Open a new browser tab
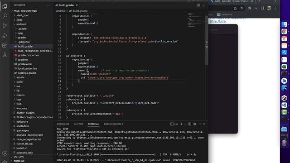Viewport: 290px width, 163px height. point(260,1)
